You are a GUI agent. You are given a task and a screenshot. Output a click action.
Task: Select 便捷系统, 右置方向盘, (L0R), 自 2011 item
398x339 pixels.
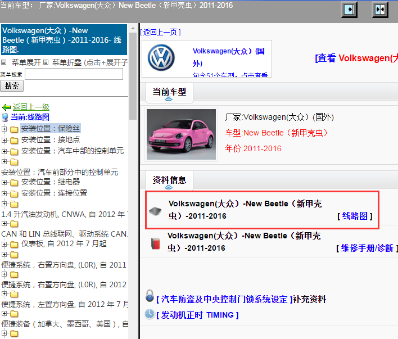click(x=64, y=265)
